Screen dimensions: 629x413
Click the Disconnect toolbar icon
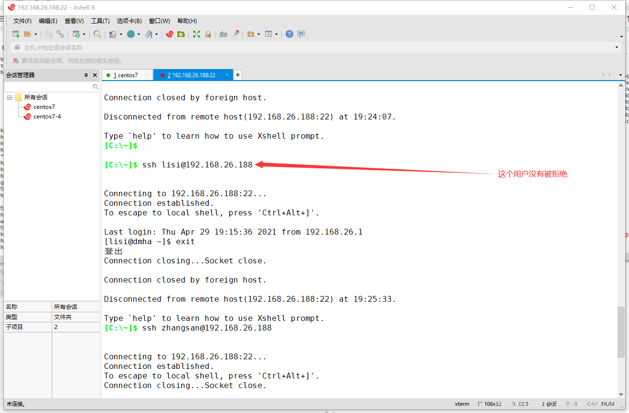coord(48,34)
